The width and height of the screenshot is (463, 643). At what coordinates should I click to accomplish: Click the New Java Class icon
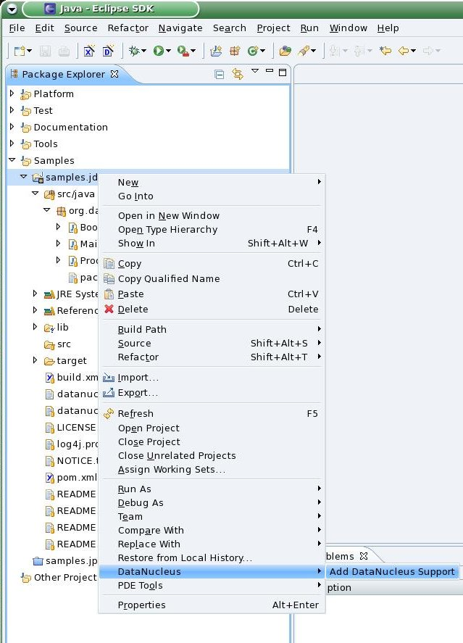[253, 51]
